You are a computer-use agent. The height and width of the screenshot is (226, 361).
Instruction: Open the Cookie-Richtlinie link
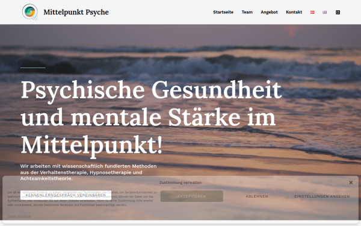coord(19,216)
